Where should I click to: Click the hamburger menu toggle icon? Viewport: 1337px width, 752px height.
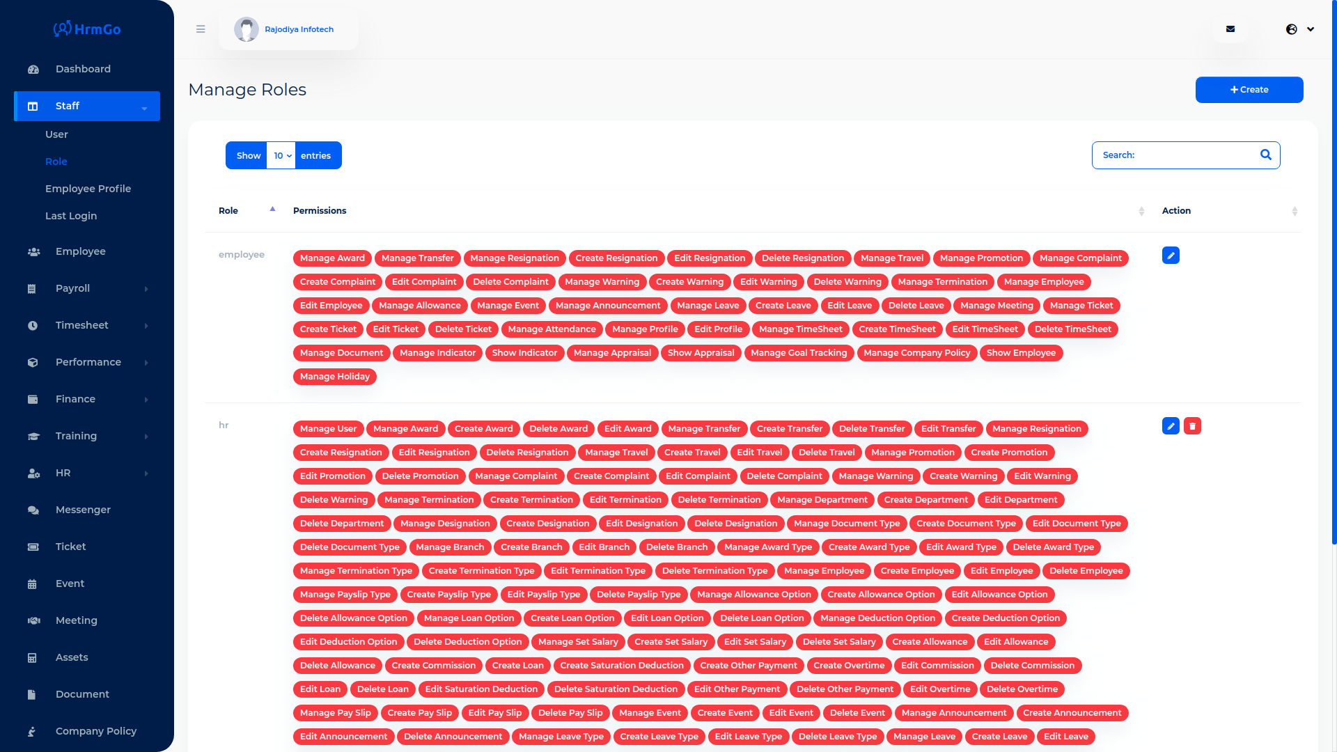[201, 29]
